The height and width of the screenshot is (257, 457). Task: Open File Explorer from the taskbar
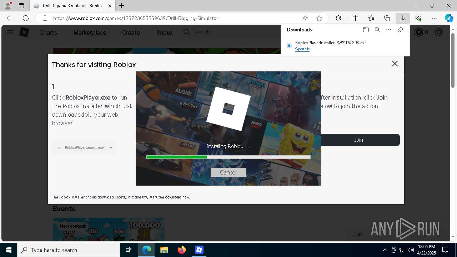pos(164,250)
